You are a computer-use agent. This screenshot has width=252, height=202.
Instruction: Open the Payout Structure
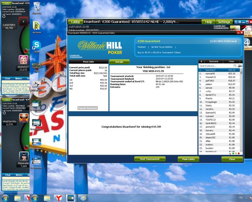pyautogui.click(x=87, y=108)
